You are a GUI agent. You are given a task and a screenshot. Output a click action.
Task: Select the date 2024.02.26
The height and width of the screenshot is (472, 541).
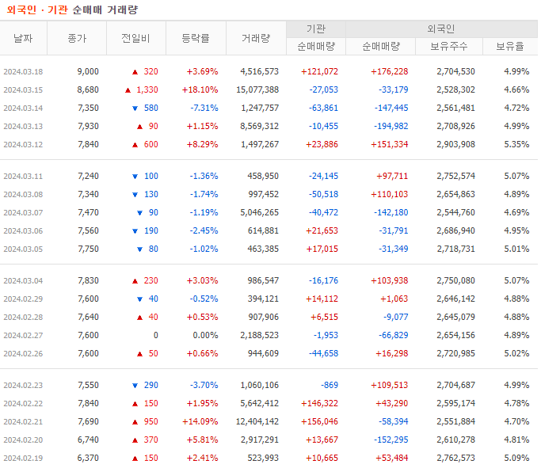(x=23, y=354)
